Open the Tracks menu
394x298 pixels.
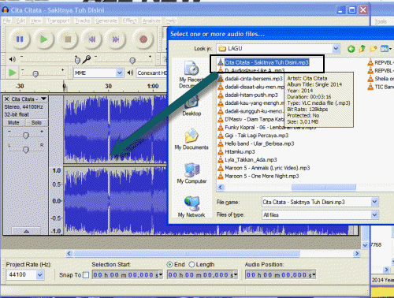pos(83,20)
